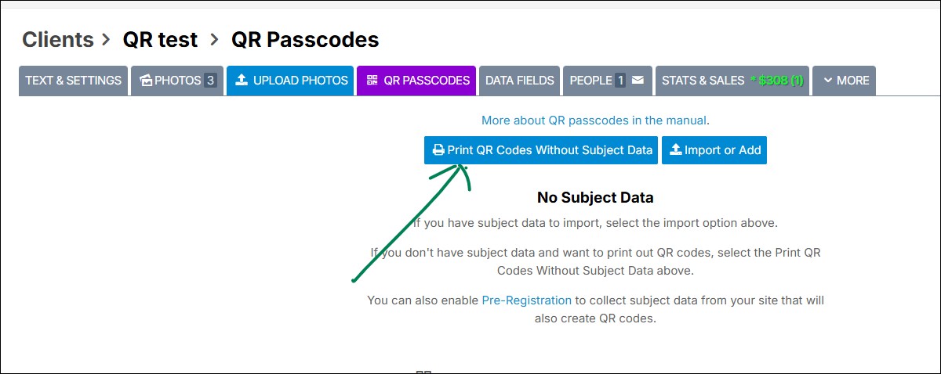Select the People tab

tap(590, 81)
